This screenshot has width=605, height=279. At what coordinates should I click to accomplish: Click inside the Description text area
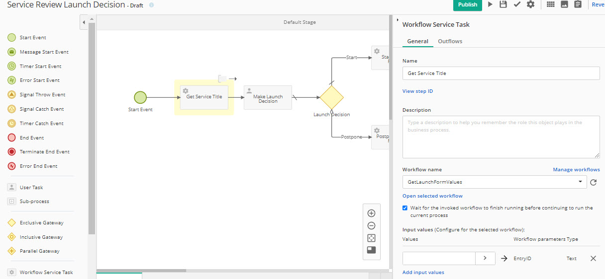point(501,137)
